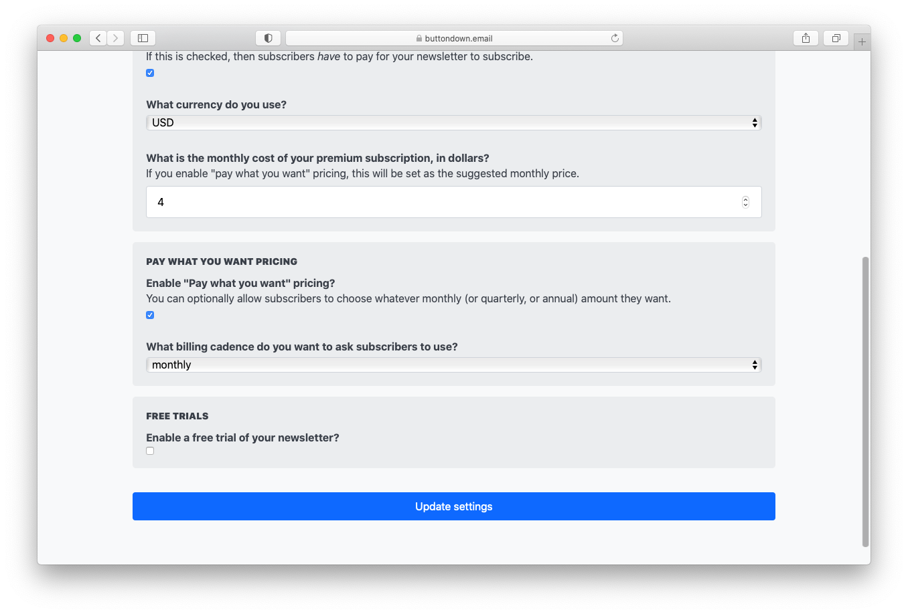Click the buttondown.email address bar
This screenshot has height=614, width=908.
click(454, 38)
